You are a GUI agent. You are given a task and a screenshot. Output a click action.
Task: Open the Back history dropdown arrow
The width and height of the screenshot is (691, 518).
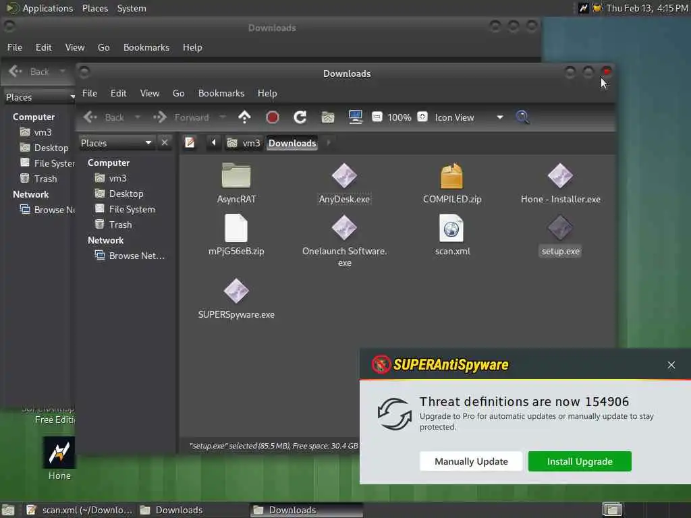pyautogui.click(x=138, y=117)
